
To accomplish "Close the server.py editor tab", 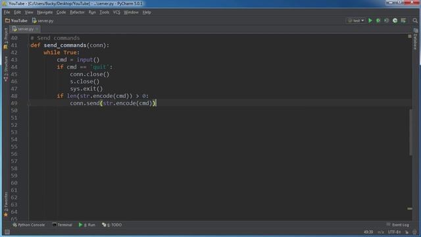I will coord(37,29).
